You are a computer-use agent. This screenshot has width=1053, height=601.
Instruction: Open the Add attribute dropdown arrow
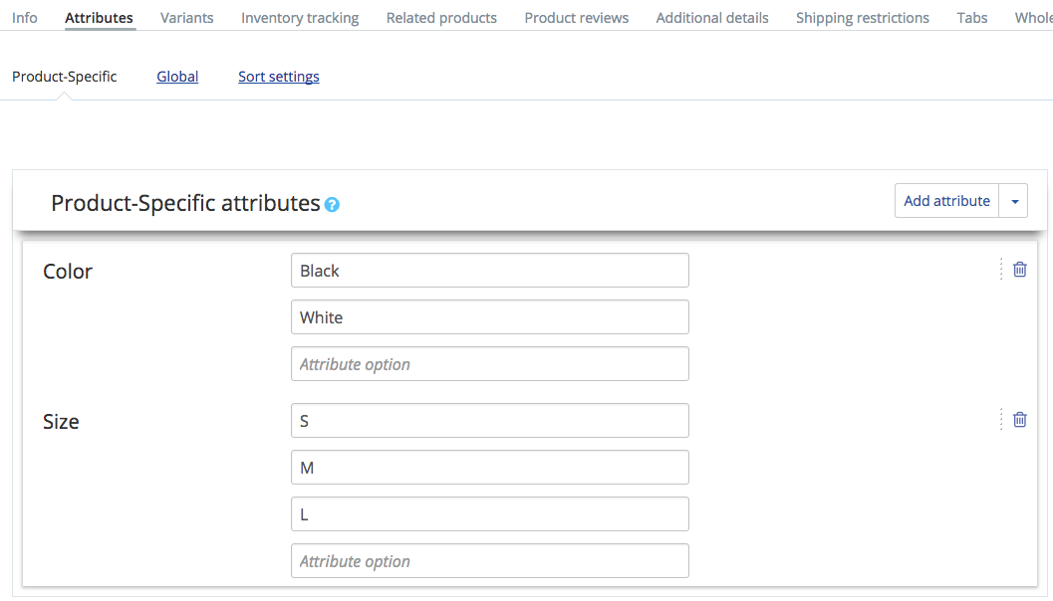click(1014, 200)
